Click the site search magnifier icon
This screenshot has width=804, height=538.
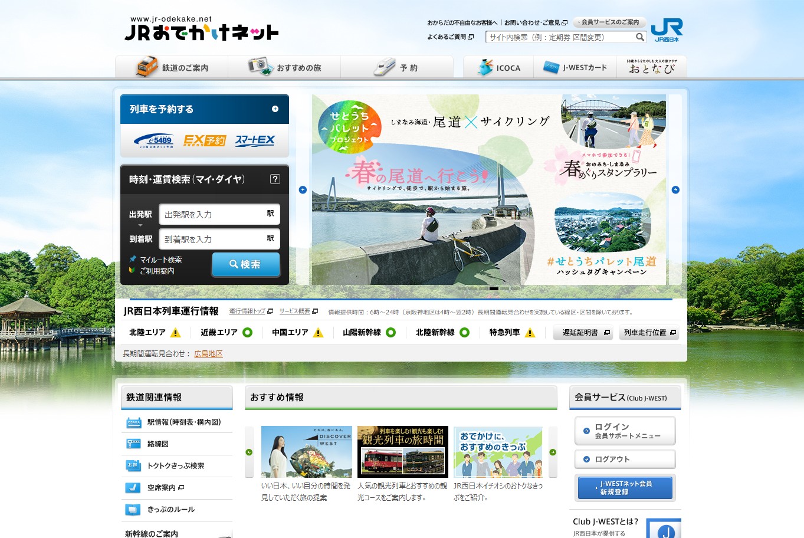(640, 37)
